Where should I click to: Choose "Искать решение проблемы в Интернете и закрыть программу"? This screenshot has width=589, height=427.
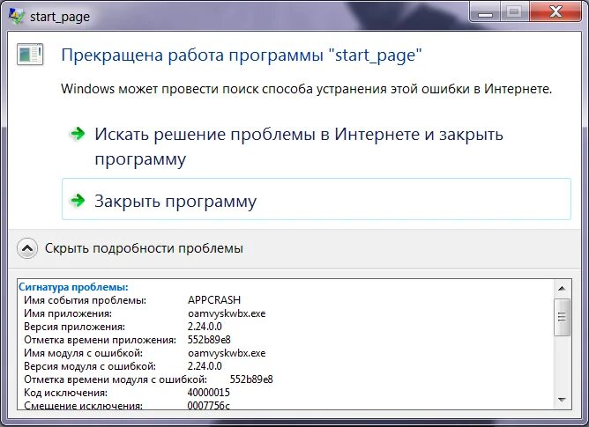tap(317, 146)
